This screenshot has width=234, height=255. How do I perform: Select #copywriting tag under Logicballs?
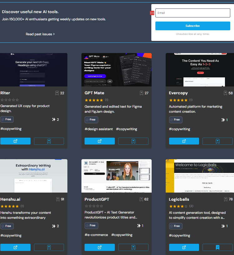(179, 235)
